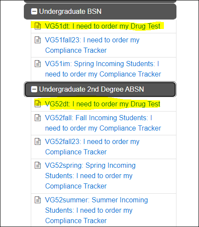Click the document icon next to VG51fall23
The width and height of the screenshot is (199, 227).
coord(38,40)
